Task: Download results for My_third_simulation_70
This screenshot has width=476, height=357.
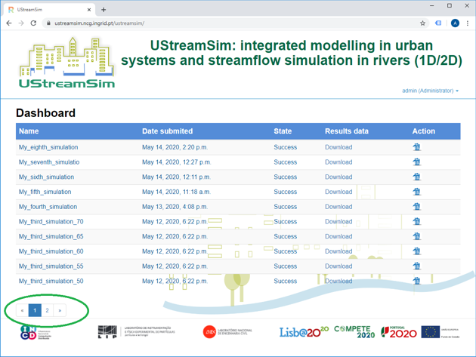Action: (x=338, y=221)
